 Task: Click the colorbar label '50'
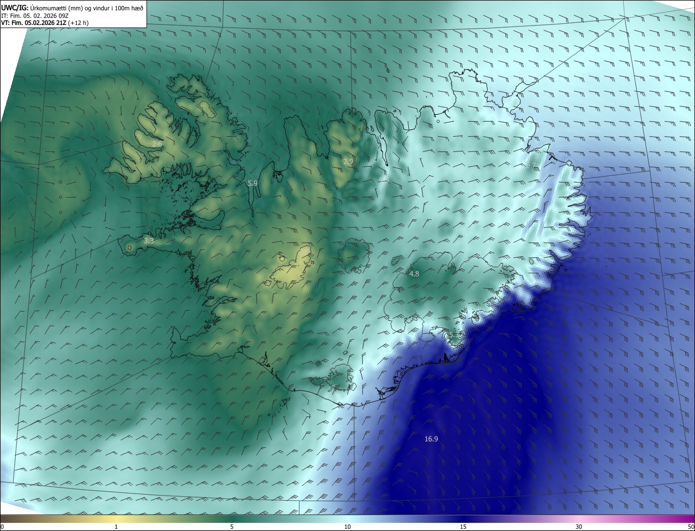pyautogui.click(x=691, y=527)
